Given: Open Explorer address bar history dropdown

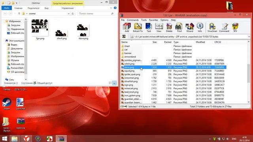Looking at the screenshot, I should tap(68, 14).
